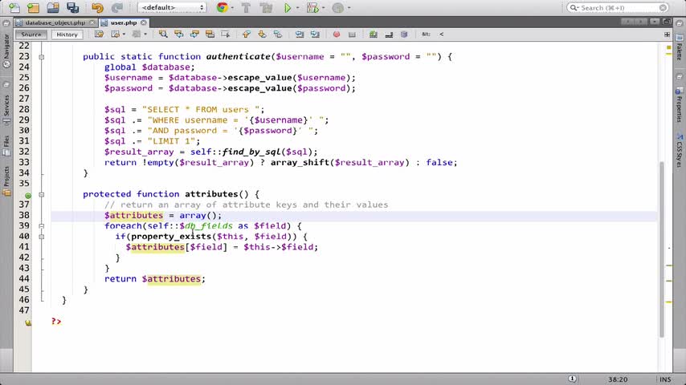This screenshot has width=686, height=385.
Task: Click the green Run Project play icon
Action: point(288,7)
